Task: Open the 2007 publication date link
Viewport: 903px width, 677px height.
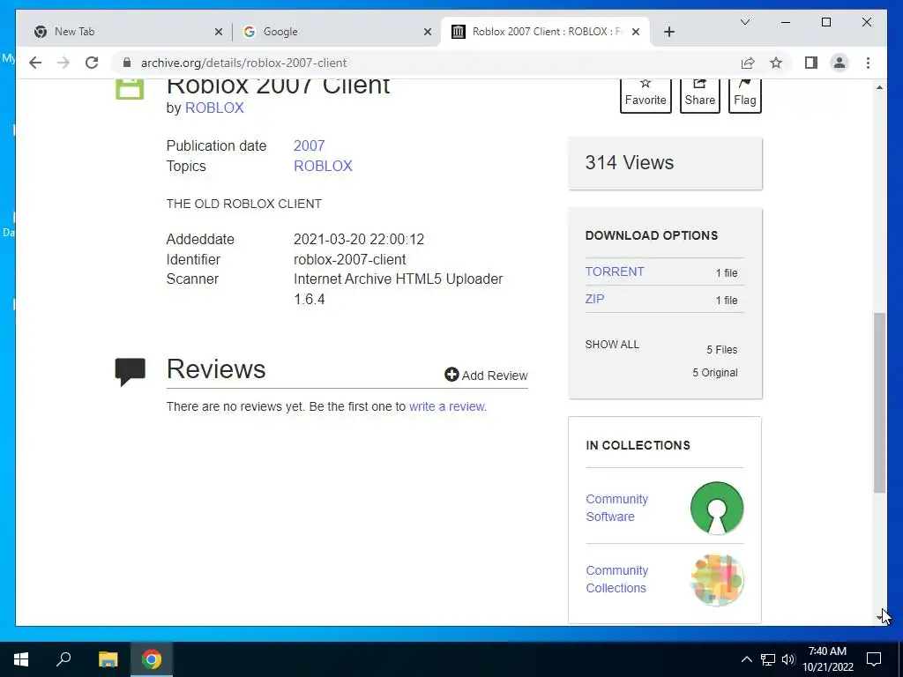Action: (310, 145)
